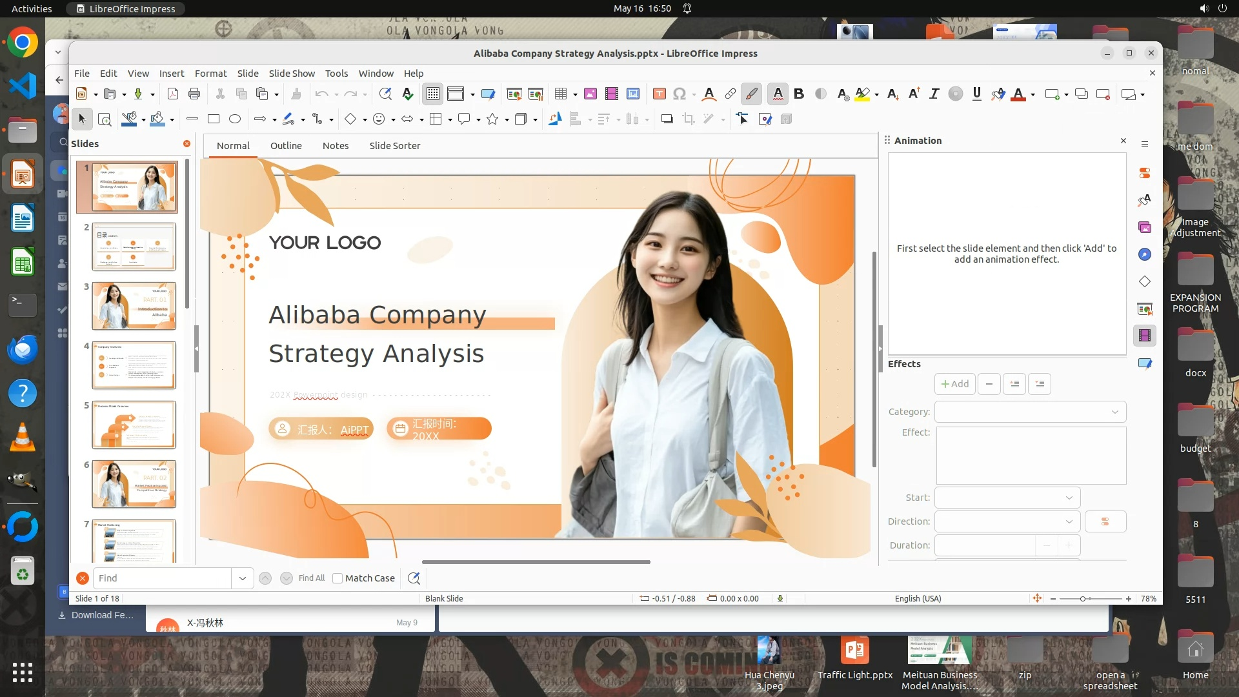Select the Ellipse drawing tool
Screen dimensions: 1239x697
pos(235,119)
